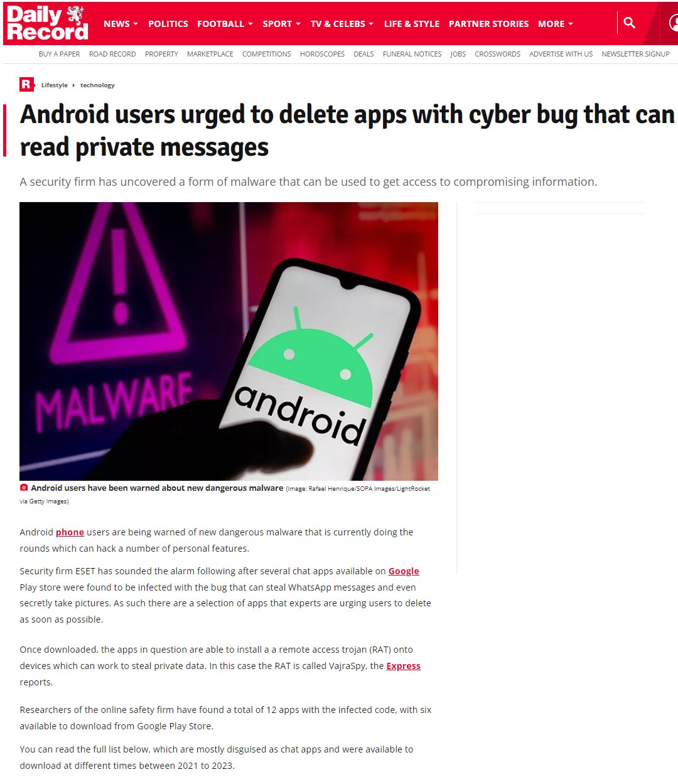Click the 'Express' source link

click(x=403, y=666)
